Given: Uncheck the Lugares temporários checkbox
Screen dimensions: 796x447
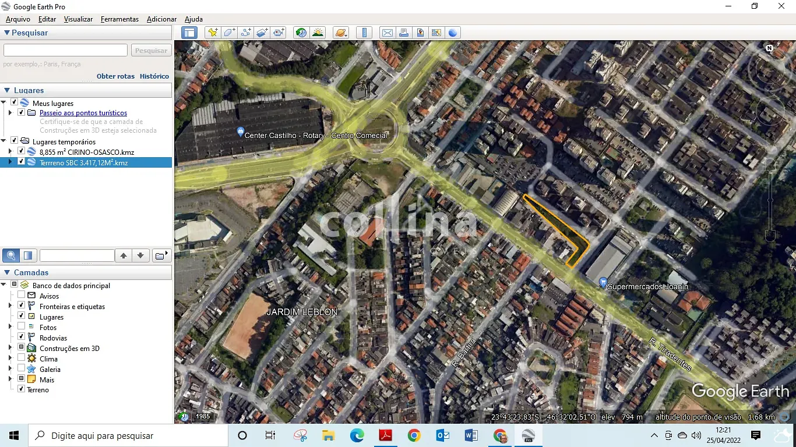Looking at the screenshot, I should (14, 141).
